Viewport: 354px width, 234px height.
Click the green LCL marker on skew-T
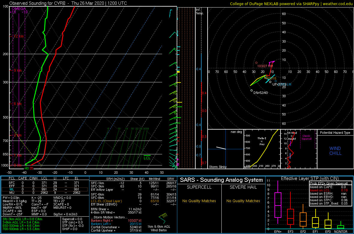pos(147,157)
